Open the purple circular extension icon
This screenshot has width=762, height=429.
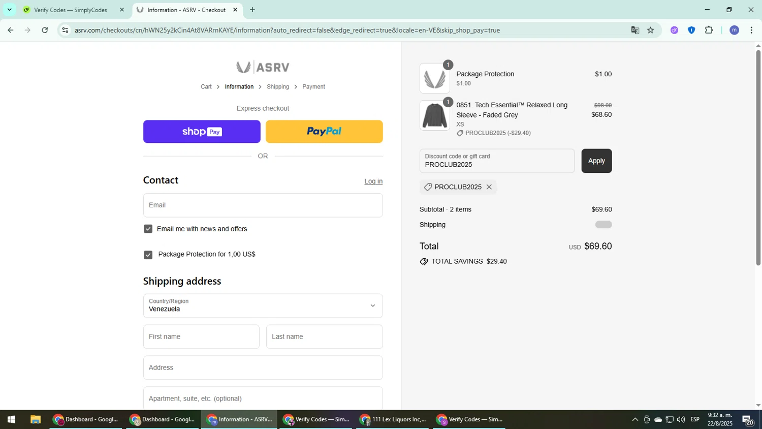point(674,30)
